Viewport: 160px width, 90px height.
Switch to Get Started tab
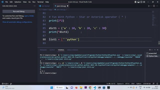pos(45,6)
